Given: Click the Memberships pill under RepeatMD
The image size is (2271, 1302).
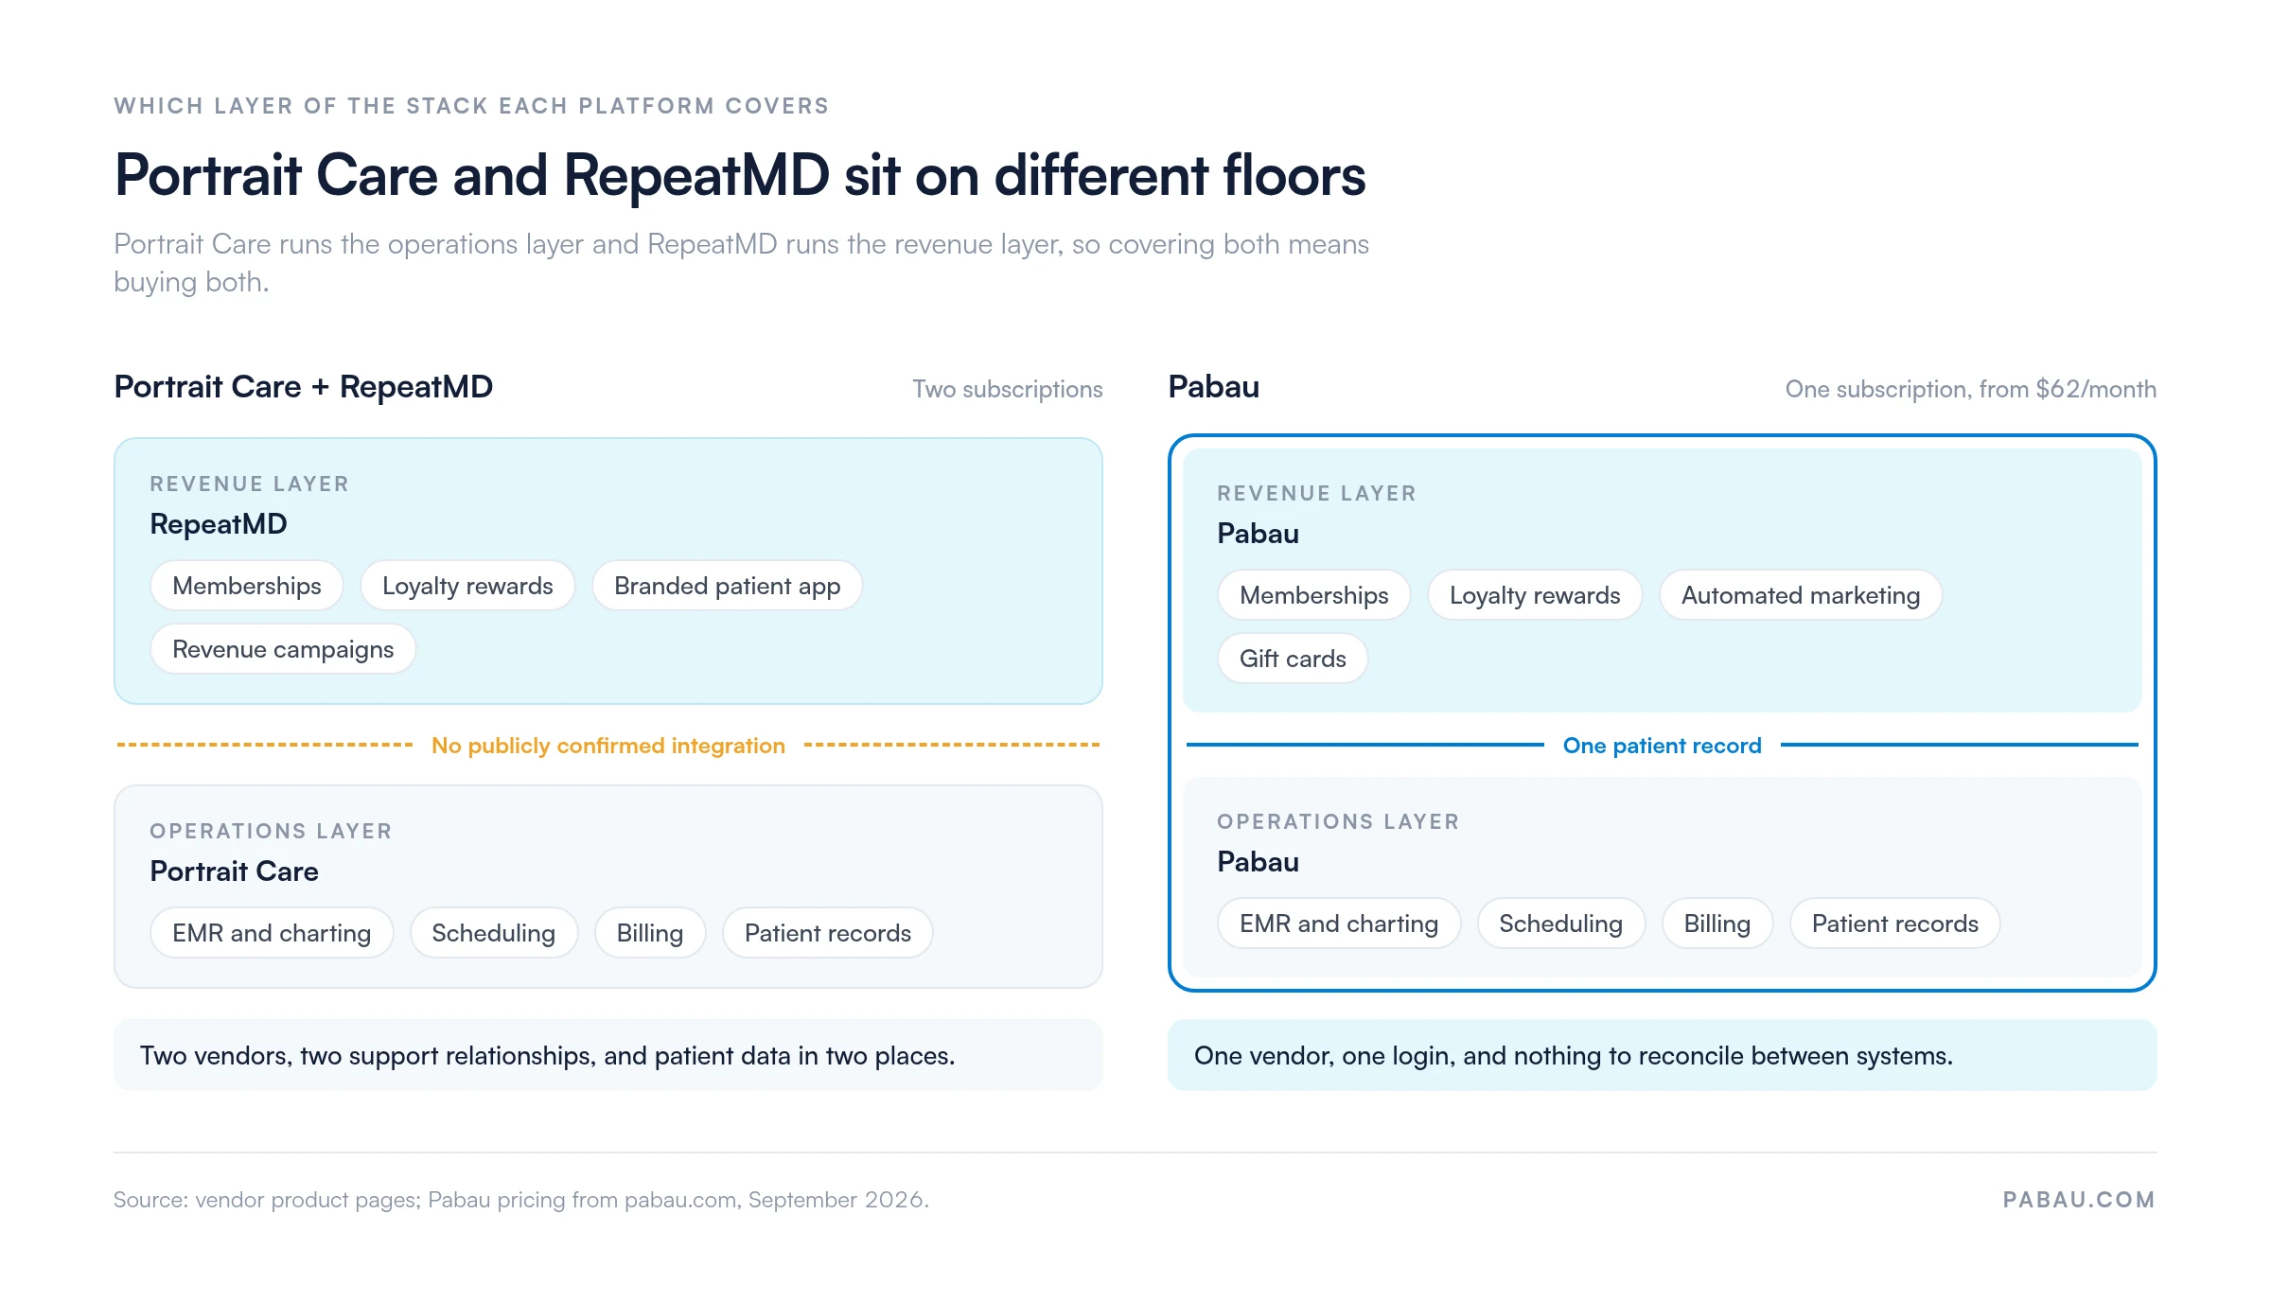Looking at the screenshot, I should pyautogui.click(x=247, y=586).
